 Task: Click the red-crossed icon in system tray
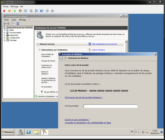point(147,132)
